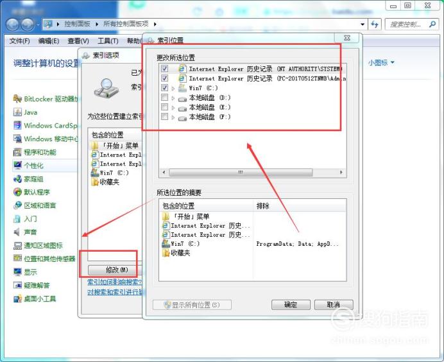The height and width of the screenshot is (362, 444).
Task: Click the search magnifier icon
Action: tap(432, 24)
